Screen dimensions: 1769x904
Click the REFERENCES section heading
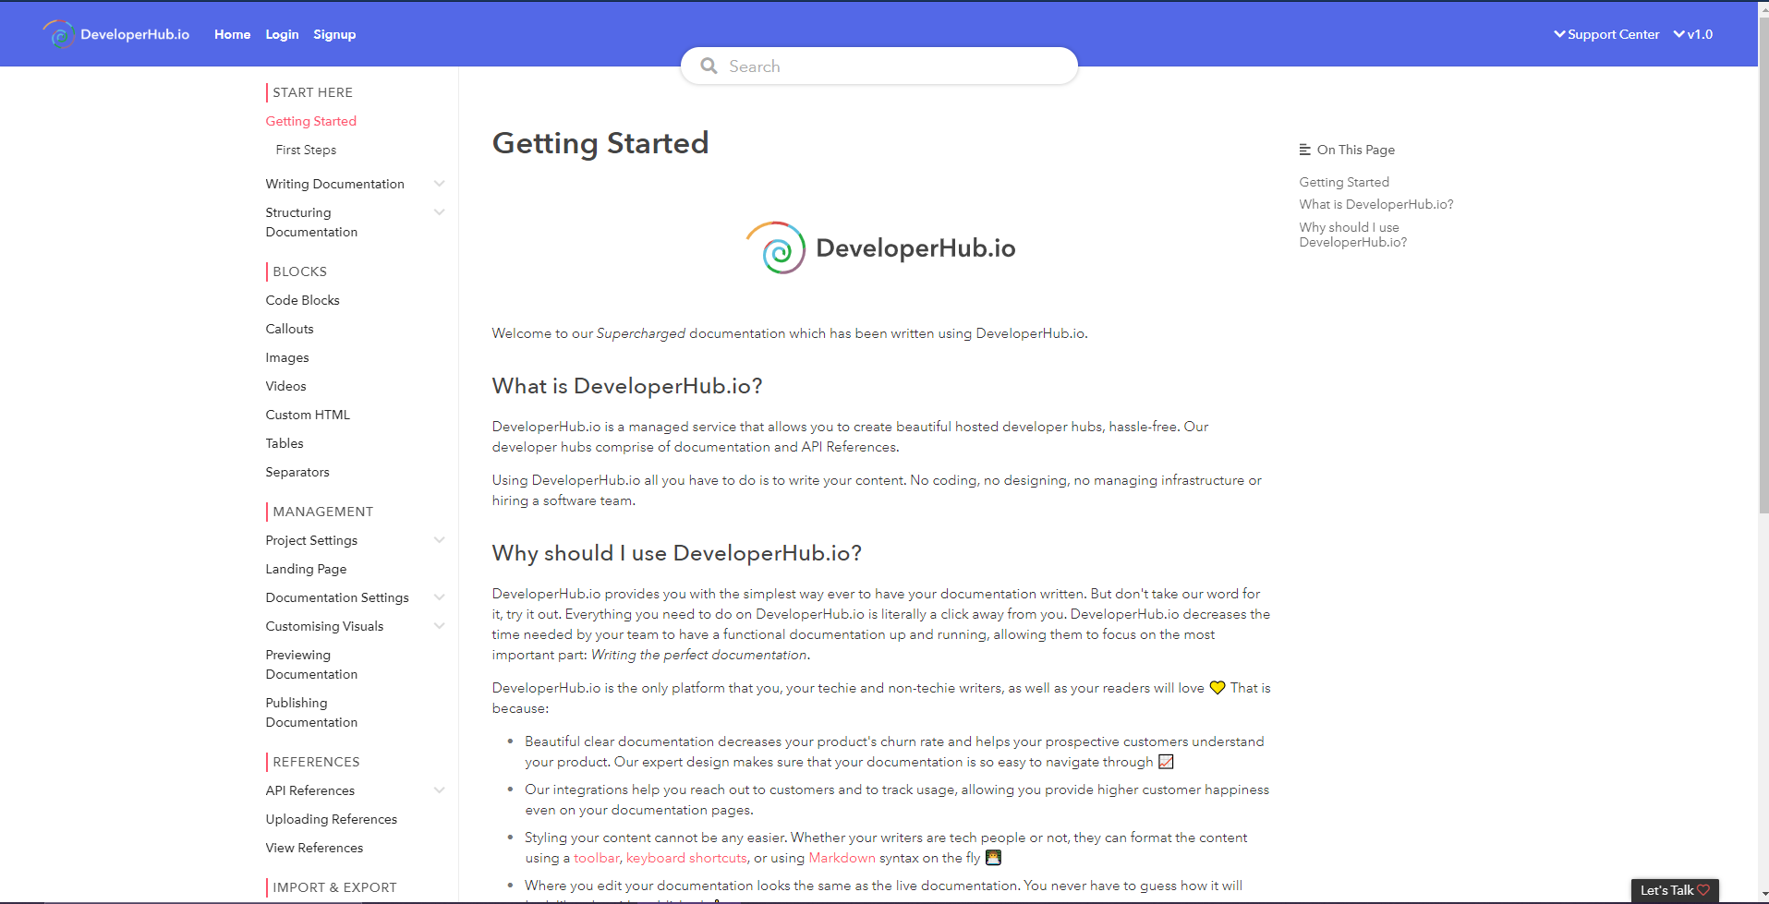point(316,762)
